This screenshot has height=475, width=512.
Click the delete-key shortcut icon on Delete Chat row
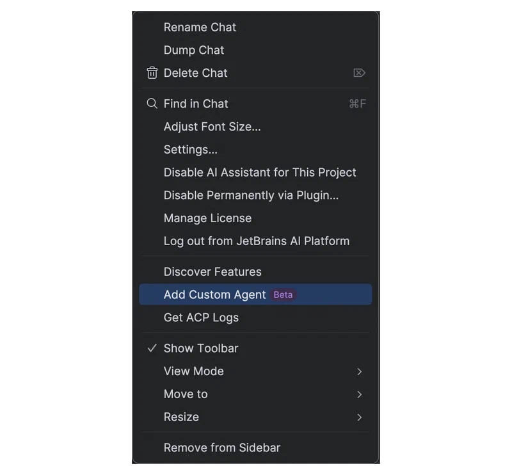pos(359,73)
